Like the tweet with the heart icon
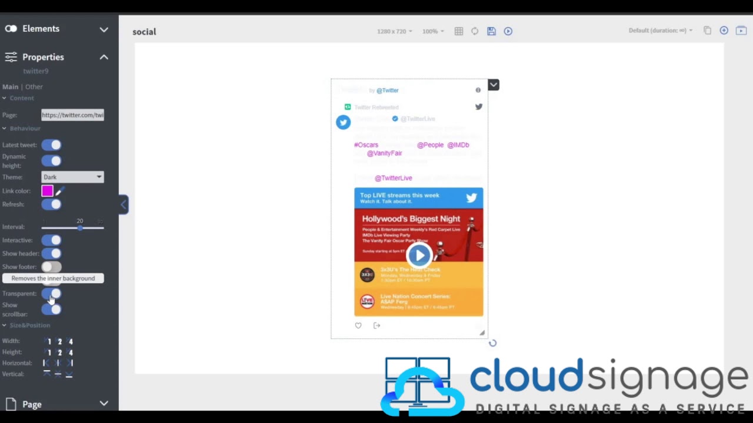753x423 pixels. click(x=358, y=325)
